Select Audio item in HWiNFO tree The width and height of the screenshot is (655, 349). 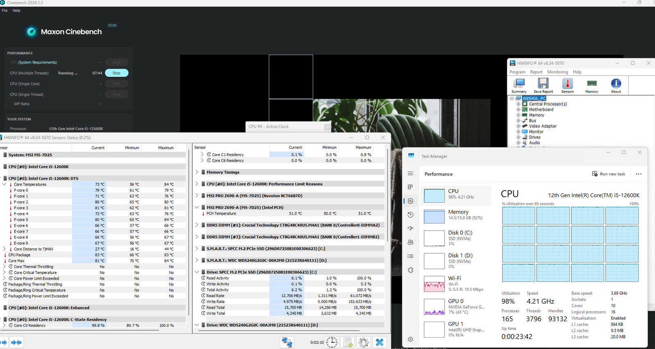tap(534, 143)
